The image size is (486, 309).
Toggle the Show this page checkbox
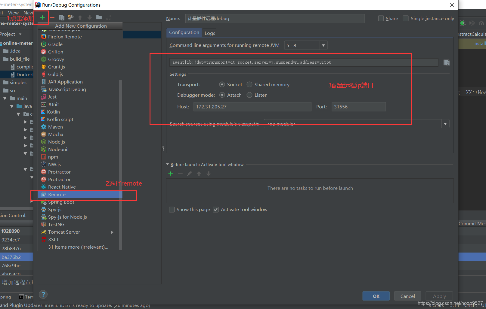point(172,210)
